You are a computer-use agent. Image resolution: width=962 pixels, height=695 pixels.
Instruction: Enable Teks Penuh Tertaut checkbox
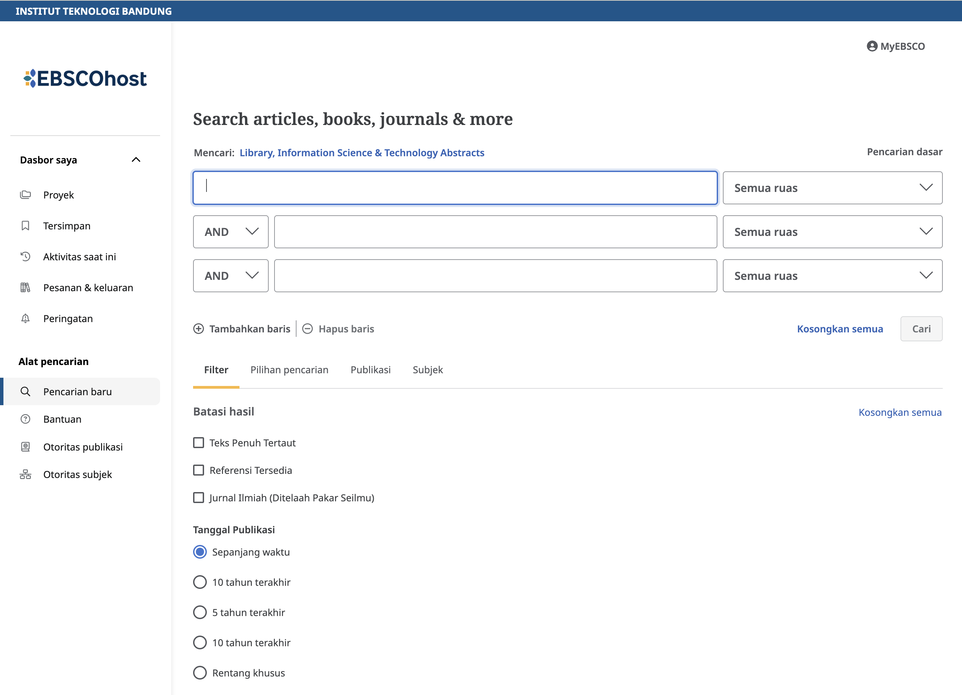click(x=199, y=443)
